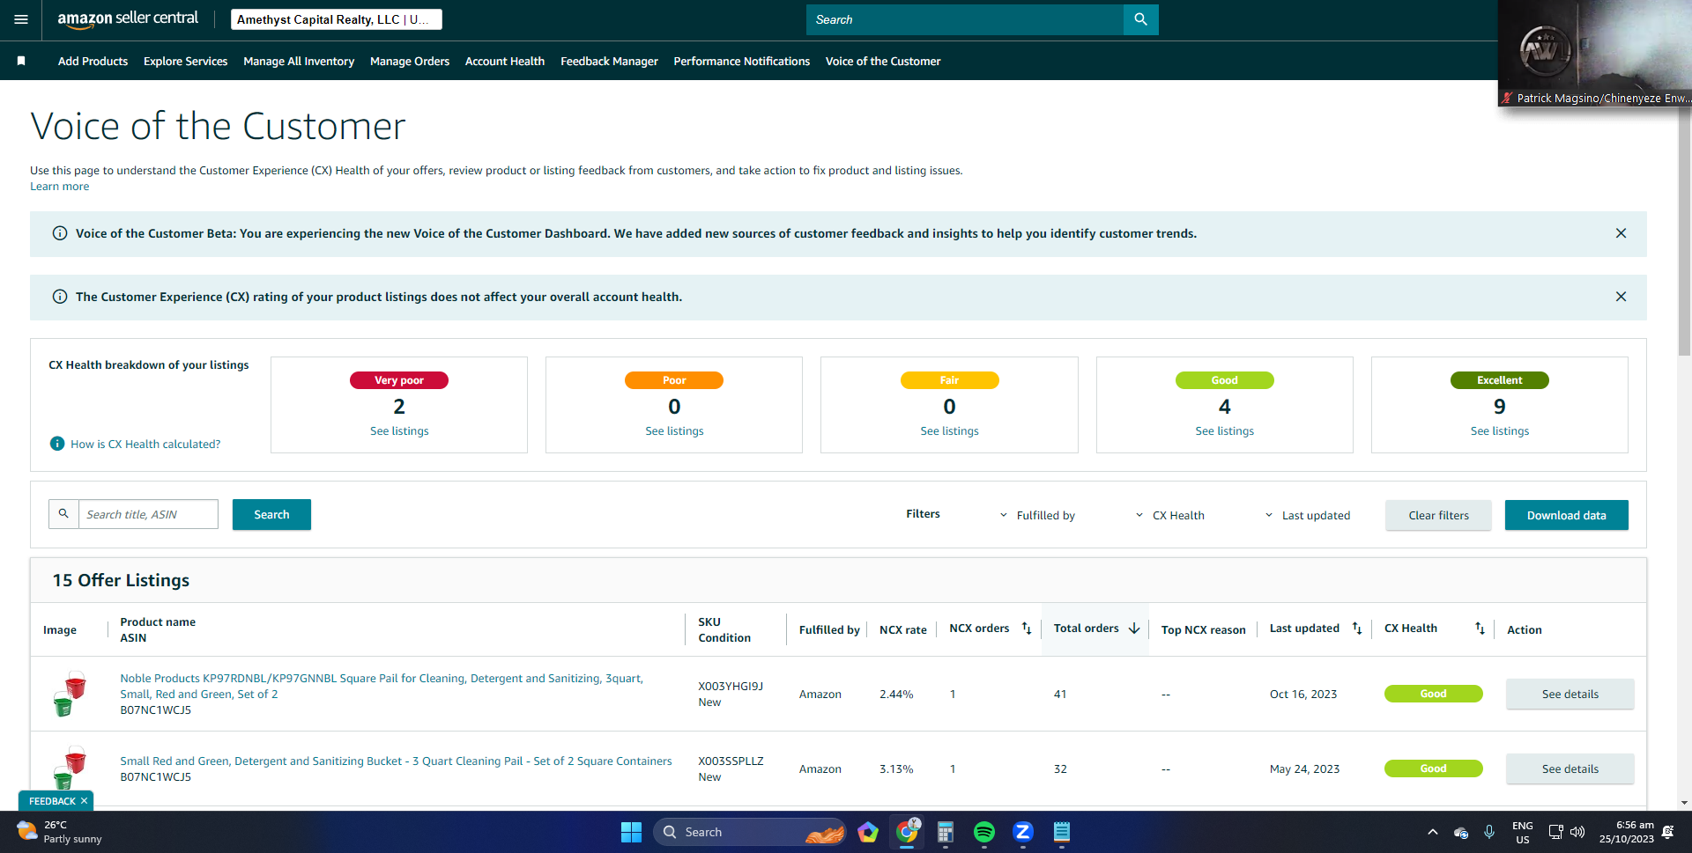Click the OneDrive cloud tray icon
1692x853 pixels.
pyautogui.click(x=1461, y=833)
